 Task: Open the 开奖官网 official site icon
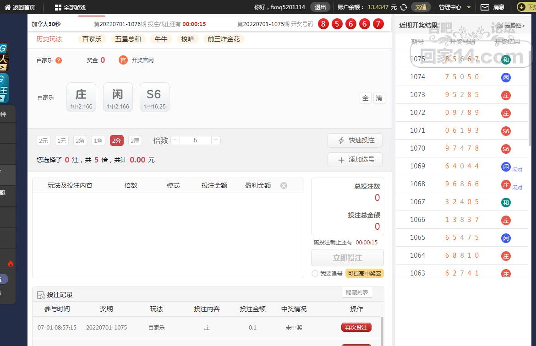pos(123,60)
